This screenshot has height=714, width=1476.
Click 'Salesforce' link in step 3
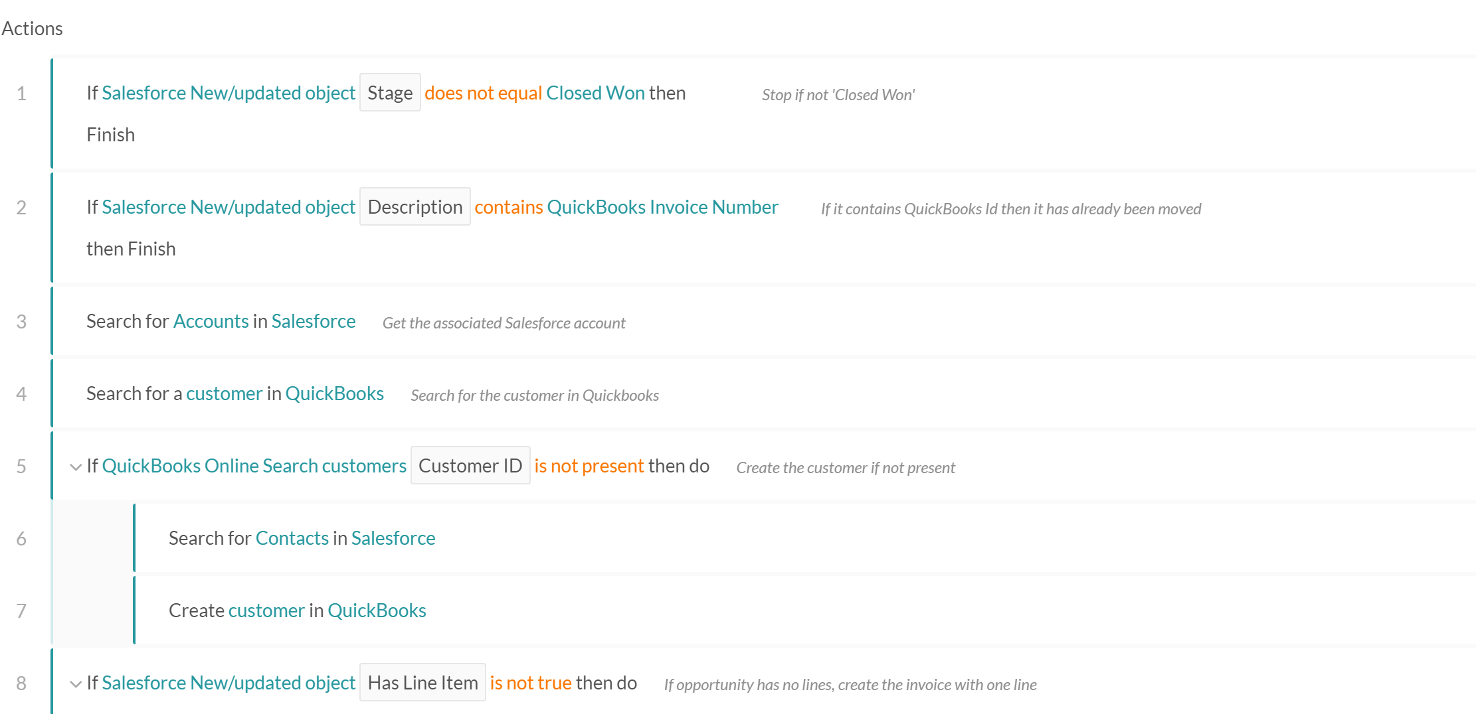point(314,322)
